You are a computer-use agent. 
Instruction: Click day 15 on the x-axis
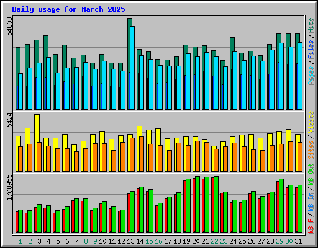pyautogui.click(x=149, y=241)
